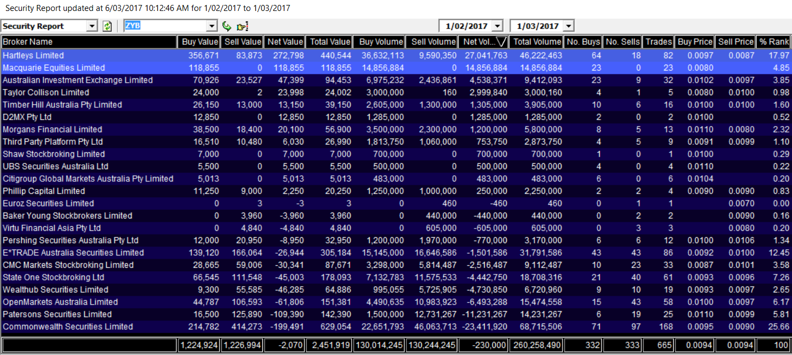Viewport: 792px width, 355px height.
Task: Select Commonwealth Securities Limited row
Action: pyautogui.click(x=396, y=327)
